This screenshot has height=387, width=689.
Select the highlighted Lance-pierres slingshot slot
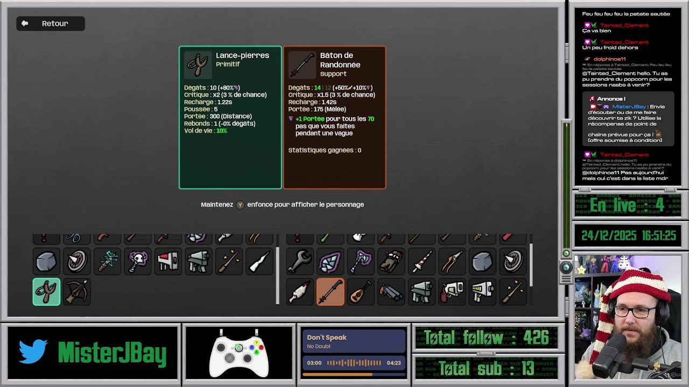pyautogui.click(x=46, y=292)
